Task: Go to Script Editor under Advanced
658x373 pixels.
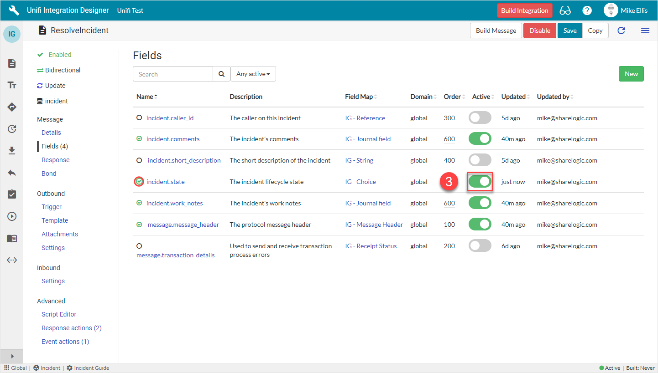Action: coord(59,314)
